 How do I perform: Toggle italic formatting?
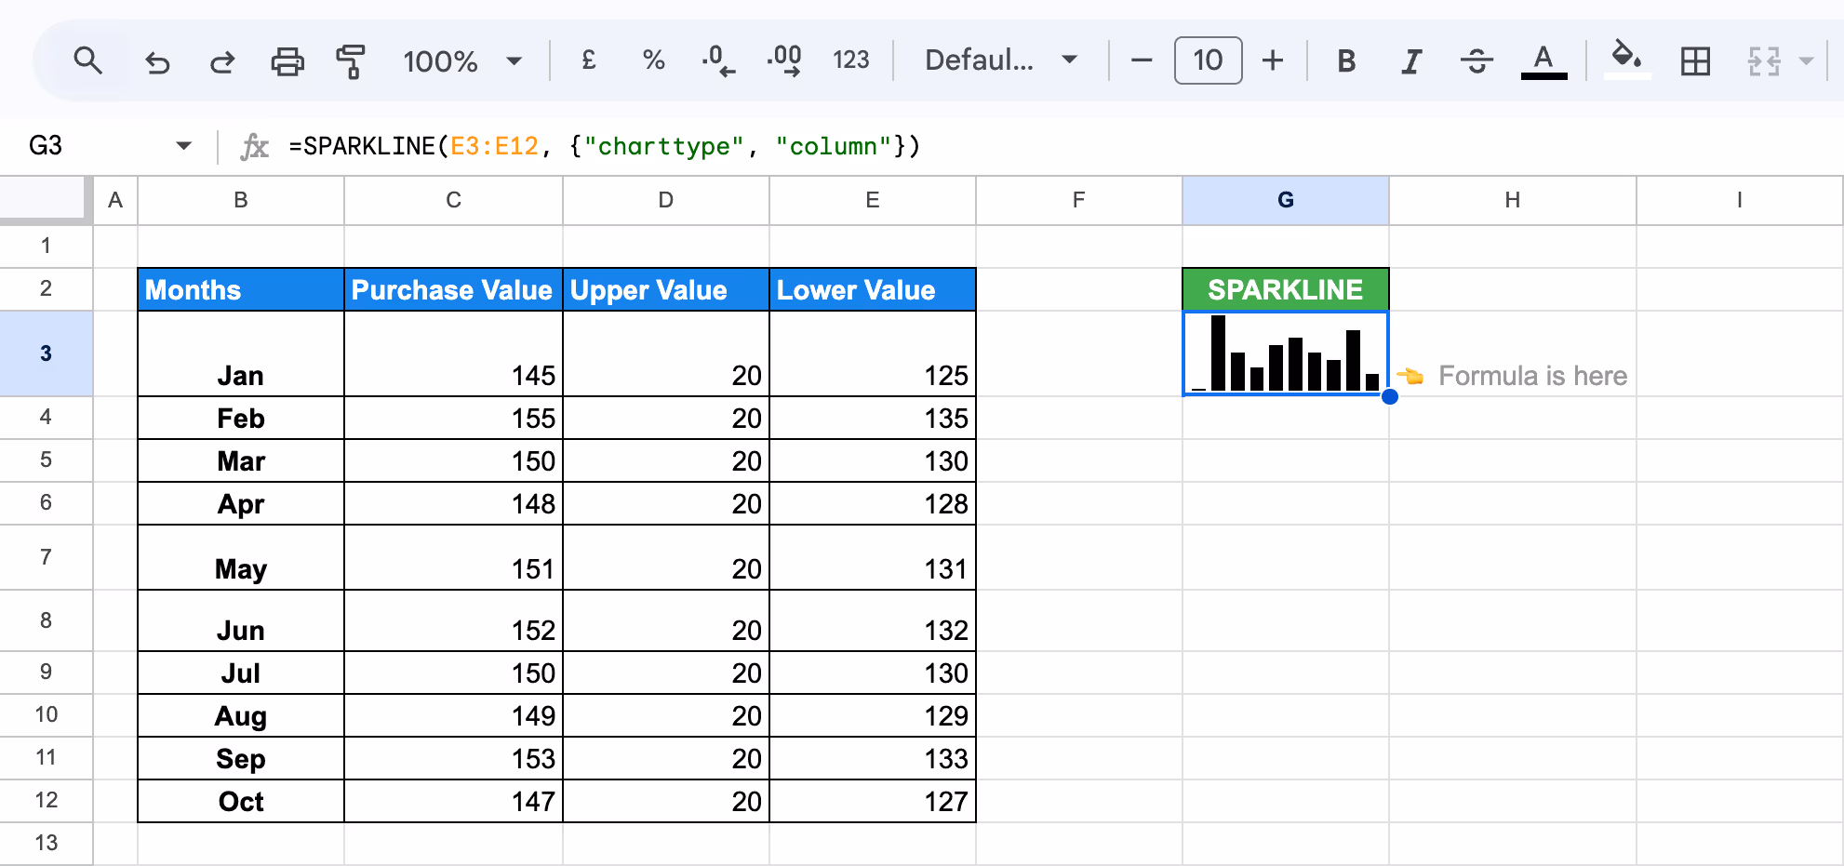pos(1410,61)
